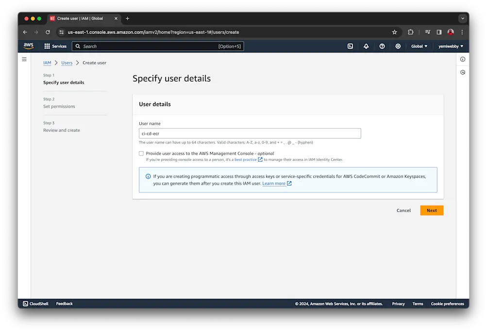Open the Chrome profile avatar
487x332 pixels.
(x=451, y=32)
